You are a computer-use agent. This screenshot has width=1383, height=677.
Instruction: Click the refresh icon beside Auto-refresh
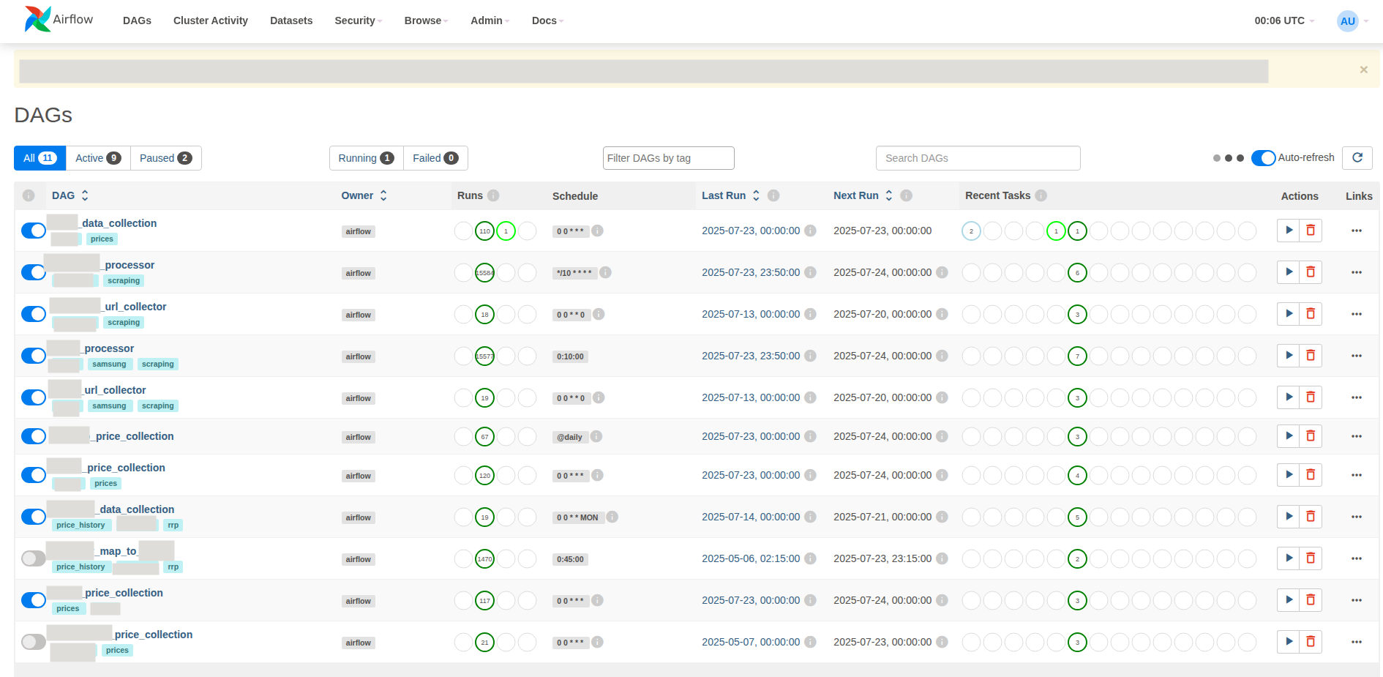[1357, 157]
